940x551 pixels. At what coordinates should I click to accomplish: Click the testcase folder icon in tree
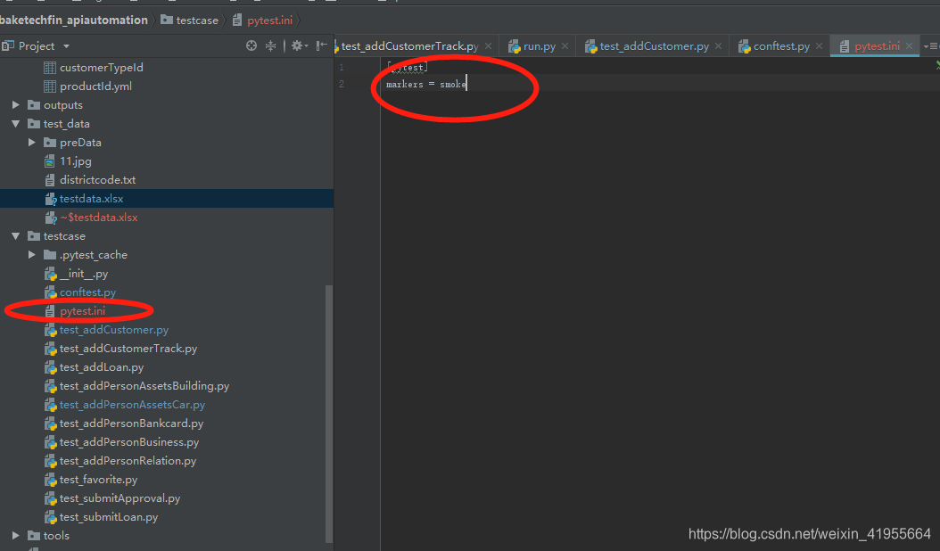(x=34, y=236)
